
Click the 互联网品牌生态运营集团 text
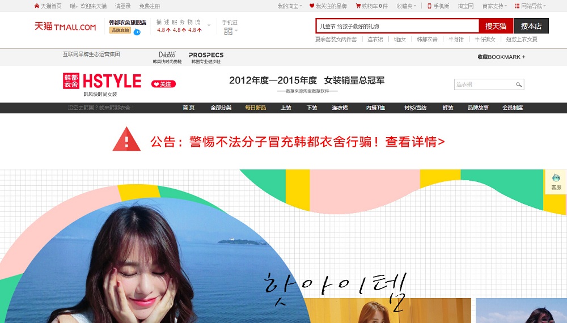coord(91,54)
